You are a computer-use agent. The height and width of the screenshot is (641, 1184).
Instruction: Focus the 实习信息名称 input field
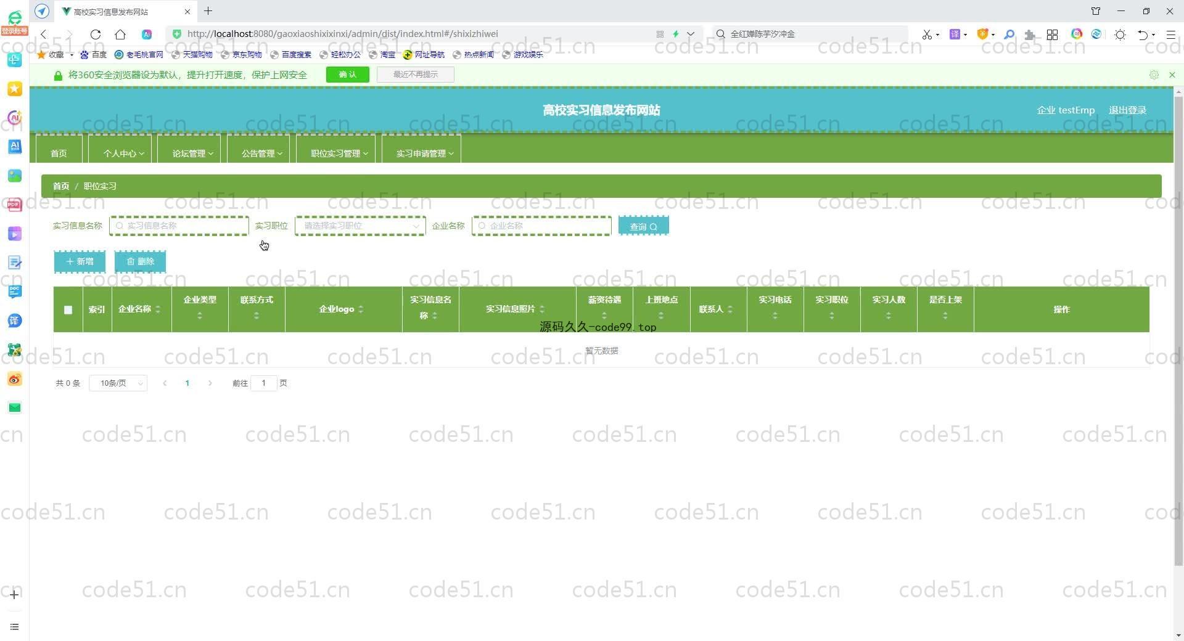click(x=179, y=226)
